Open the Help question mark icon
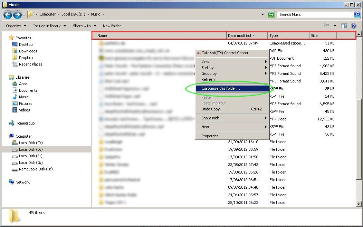363x227 pixels. pos(353,26)
